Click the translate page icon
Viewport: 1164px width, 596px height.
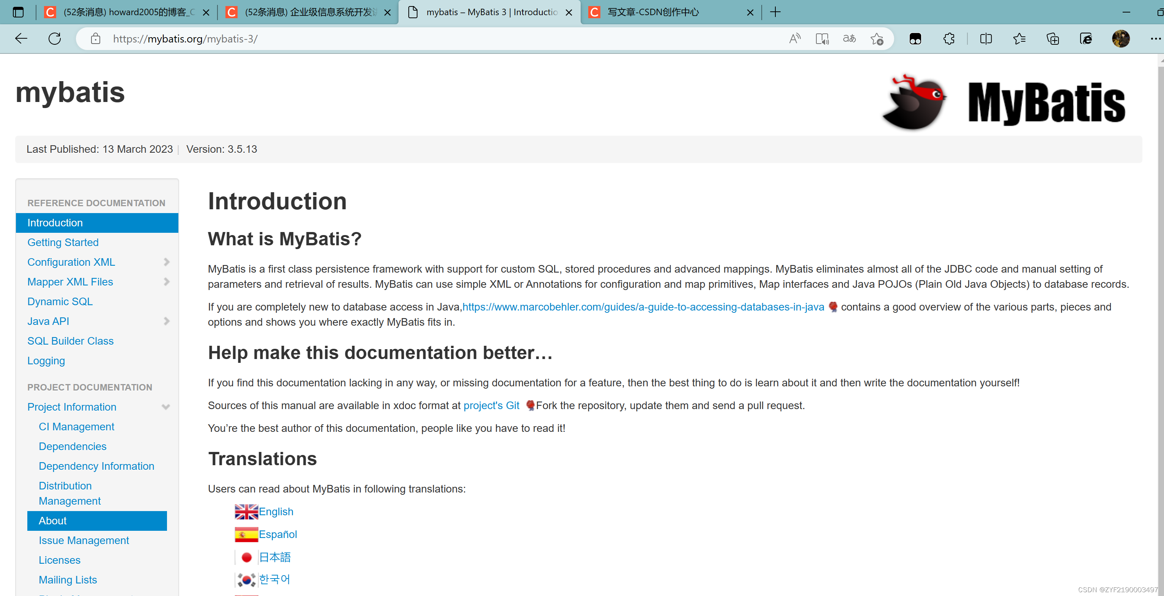(x=849, y=39)
